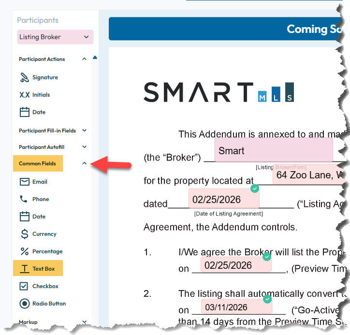Choose the Percentage symbol icon

click(x=24, y=251)
